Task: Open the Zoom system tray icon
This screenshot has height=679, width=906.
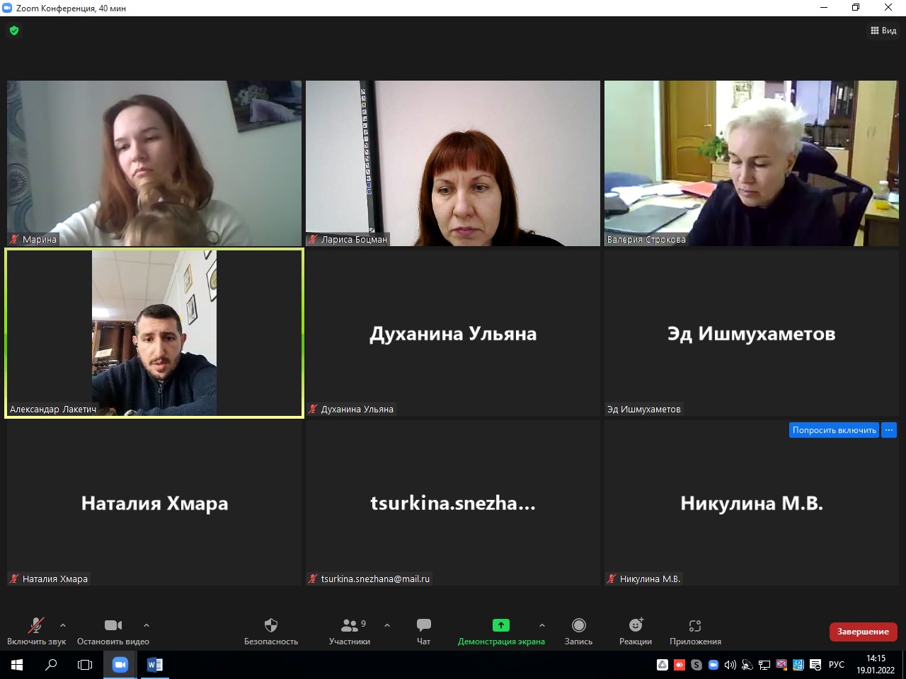Action: point(713,665)
